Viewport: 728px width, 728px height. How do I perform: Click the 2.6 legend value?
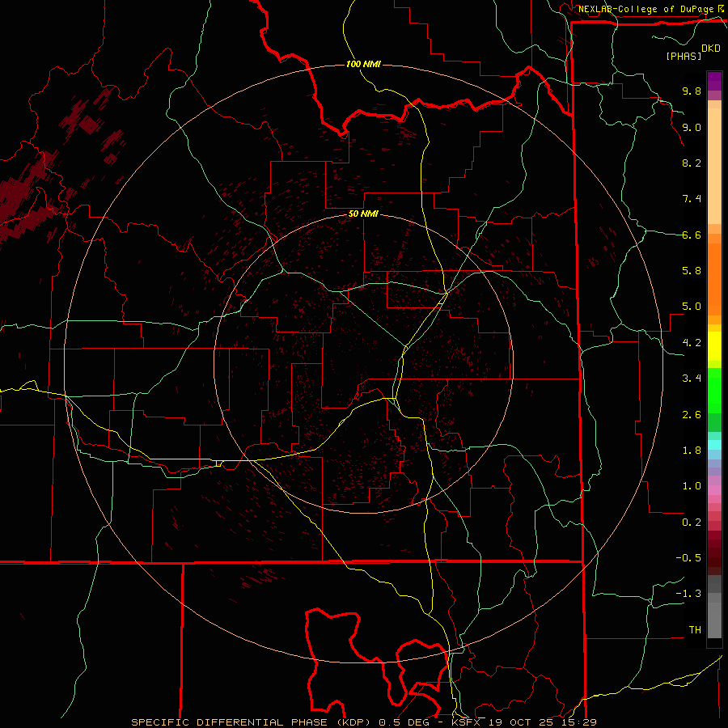click(692, 415)
